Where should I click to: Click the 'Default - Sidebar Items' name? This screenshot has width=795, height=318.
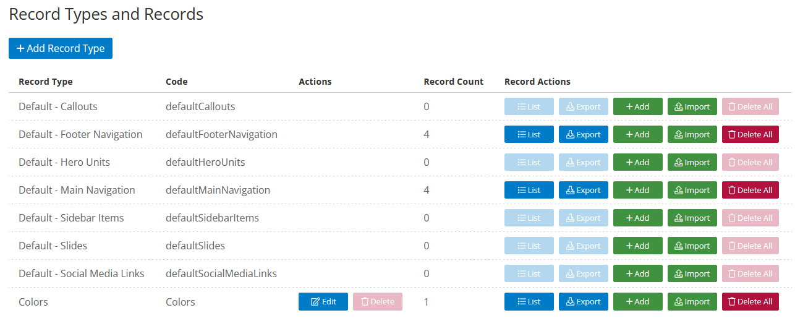click(71, 218)
